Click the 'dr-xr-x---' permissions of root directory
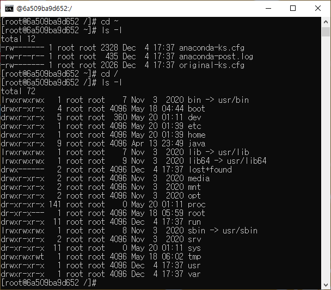 pyautogui.click(x=22, y=213)
